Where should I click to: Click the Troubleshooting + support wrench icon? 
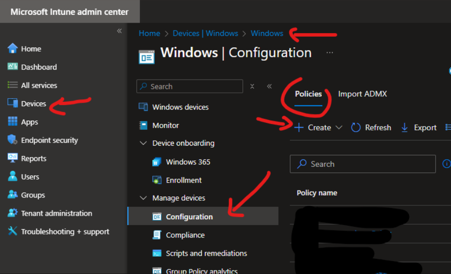click(x=12, y=231)
